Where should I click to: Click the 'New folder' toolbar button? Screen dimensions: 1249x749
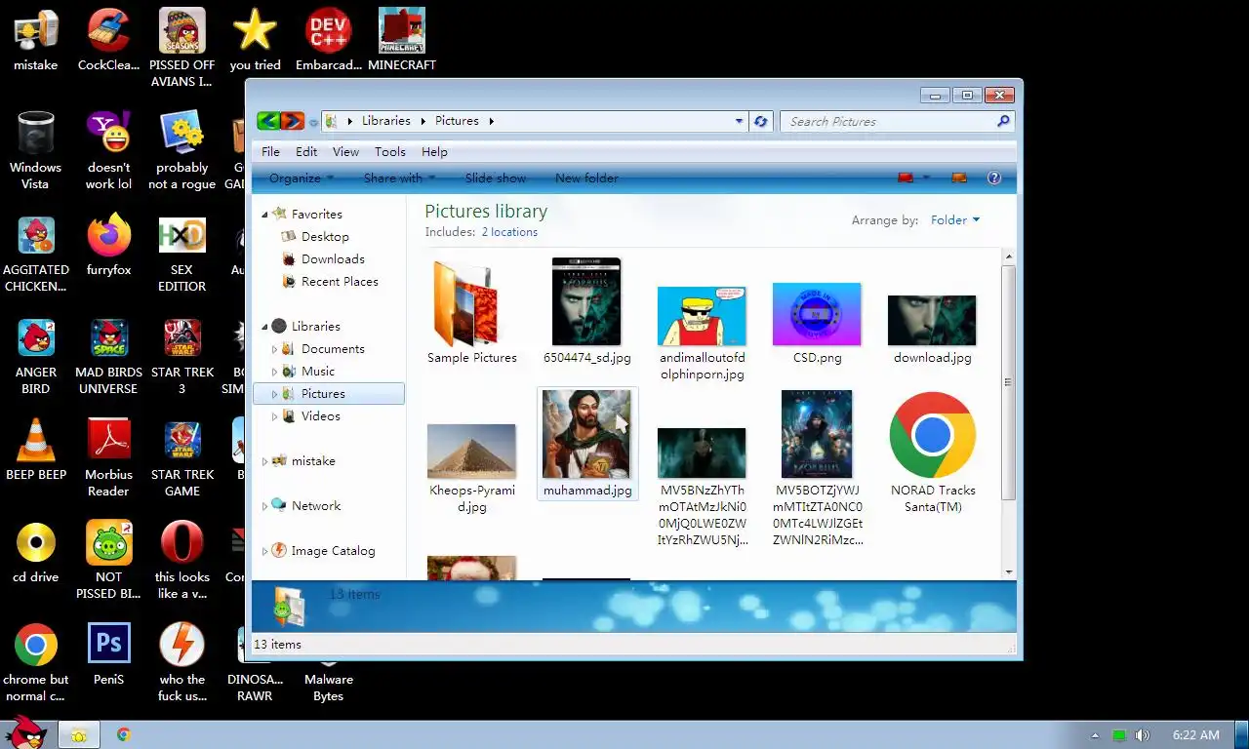click(586, 177)
